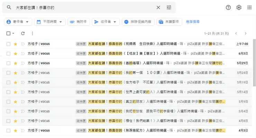
Task: Toggle star on 上午7:00 email
Action: (x=16, y=44)
